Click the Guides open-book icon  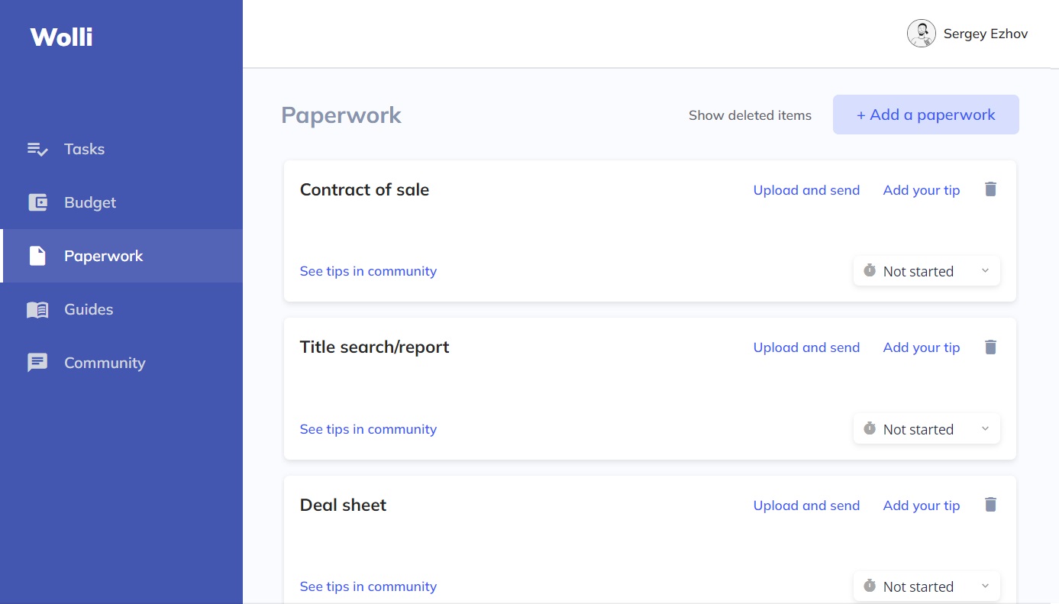37,309
